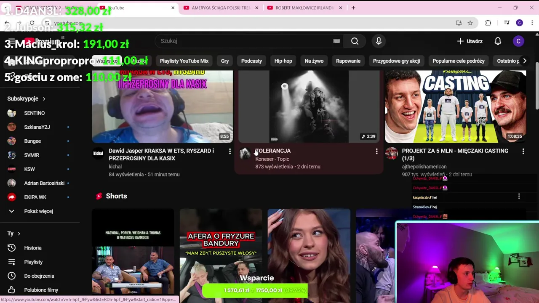Close the AMERYKA ŚCIĄGA POLSKI tab

[256, 8]
